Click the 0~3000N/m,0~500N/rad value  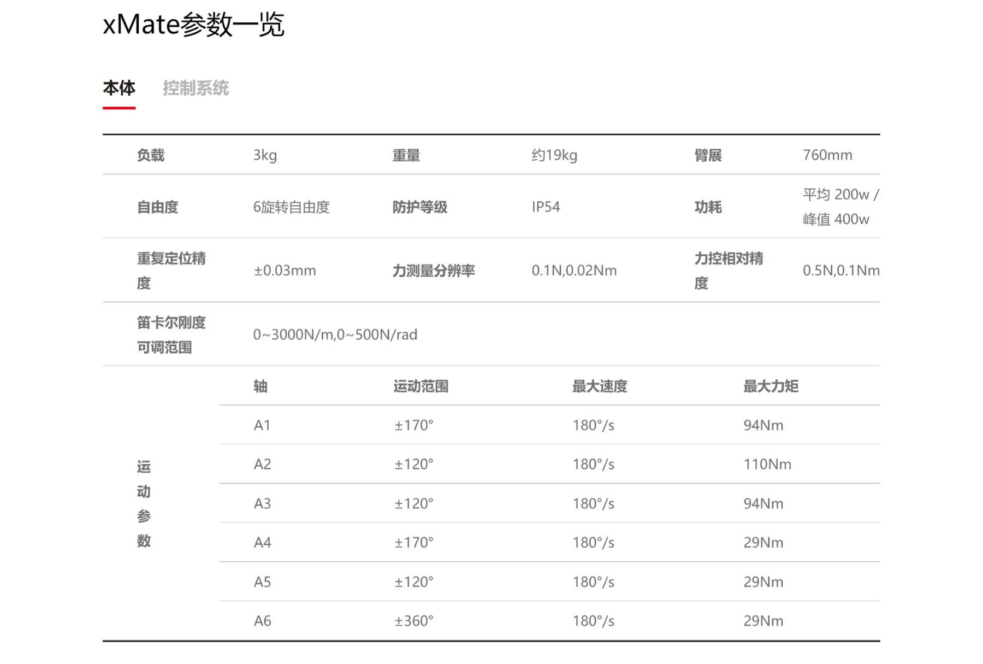(x=335, y=334)
